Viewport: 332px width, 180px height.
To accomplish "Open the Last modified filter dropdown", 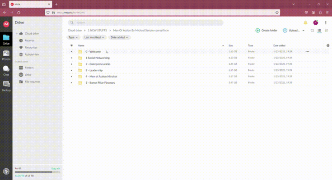I will pyautogui.click(x=94, y=37).
